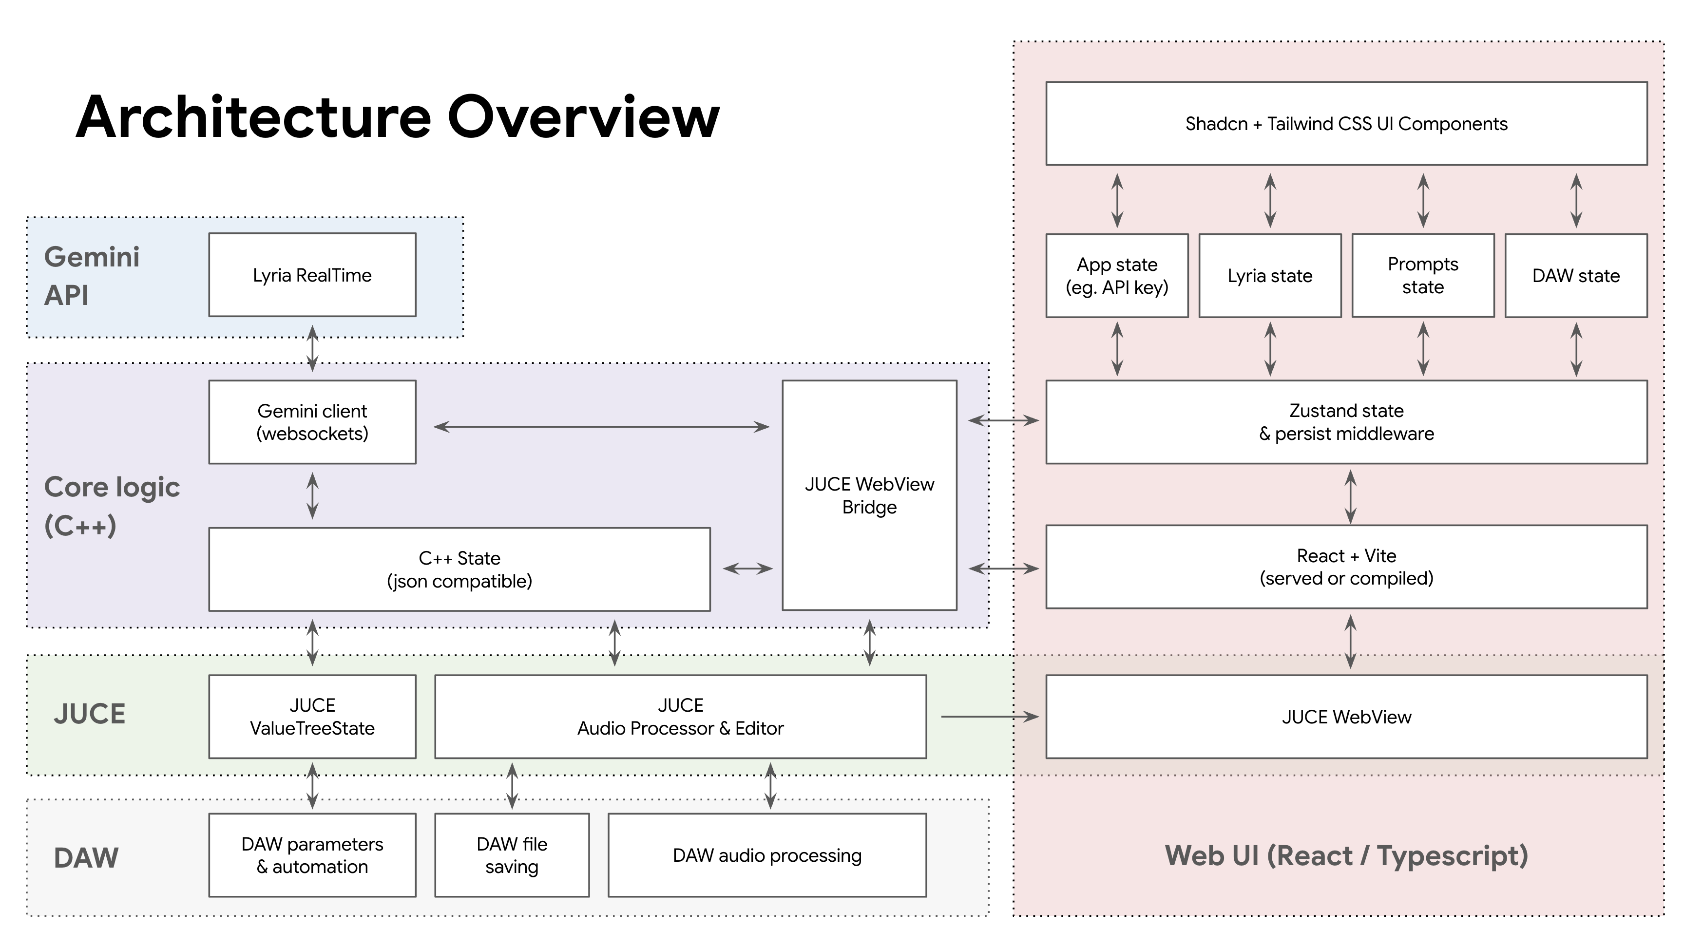Select the DAW state block

coord(1575,275)
